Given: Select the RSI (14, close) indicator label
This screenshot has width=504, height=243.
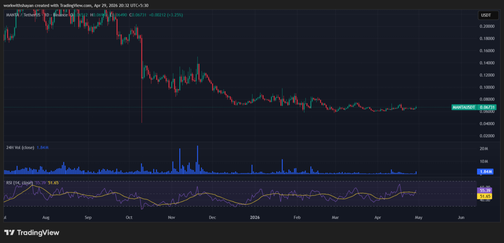Looking at the screenshot, I should [19, 183].
